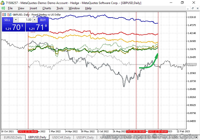Switch to the USDCHF,Daily tab
200x140 pixels.
[x=61, y=137]
